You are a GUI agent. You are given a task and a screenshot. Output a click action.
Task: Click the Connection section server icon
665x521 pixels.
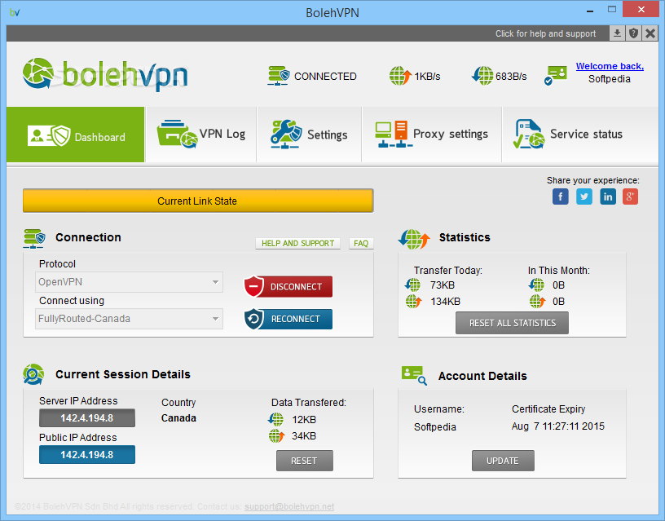(34, 238)
